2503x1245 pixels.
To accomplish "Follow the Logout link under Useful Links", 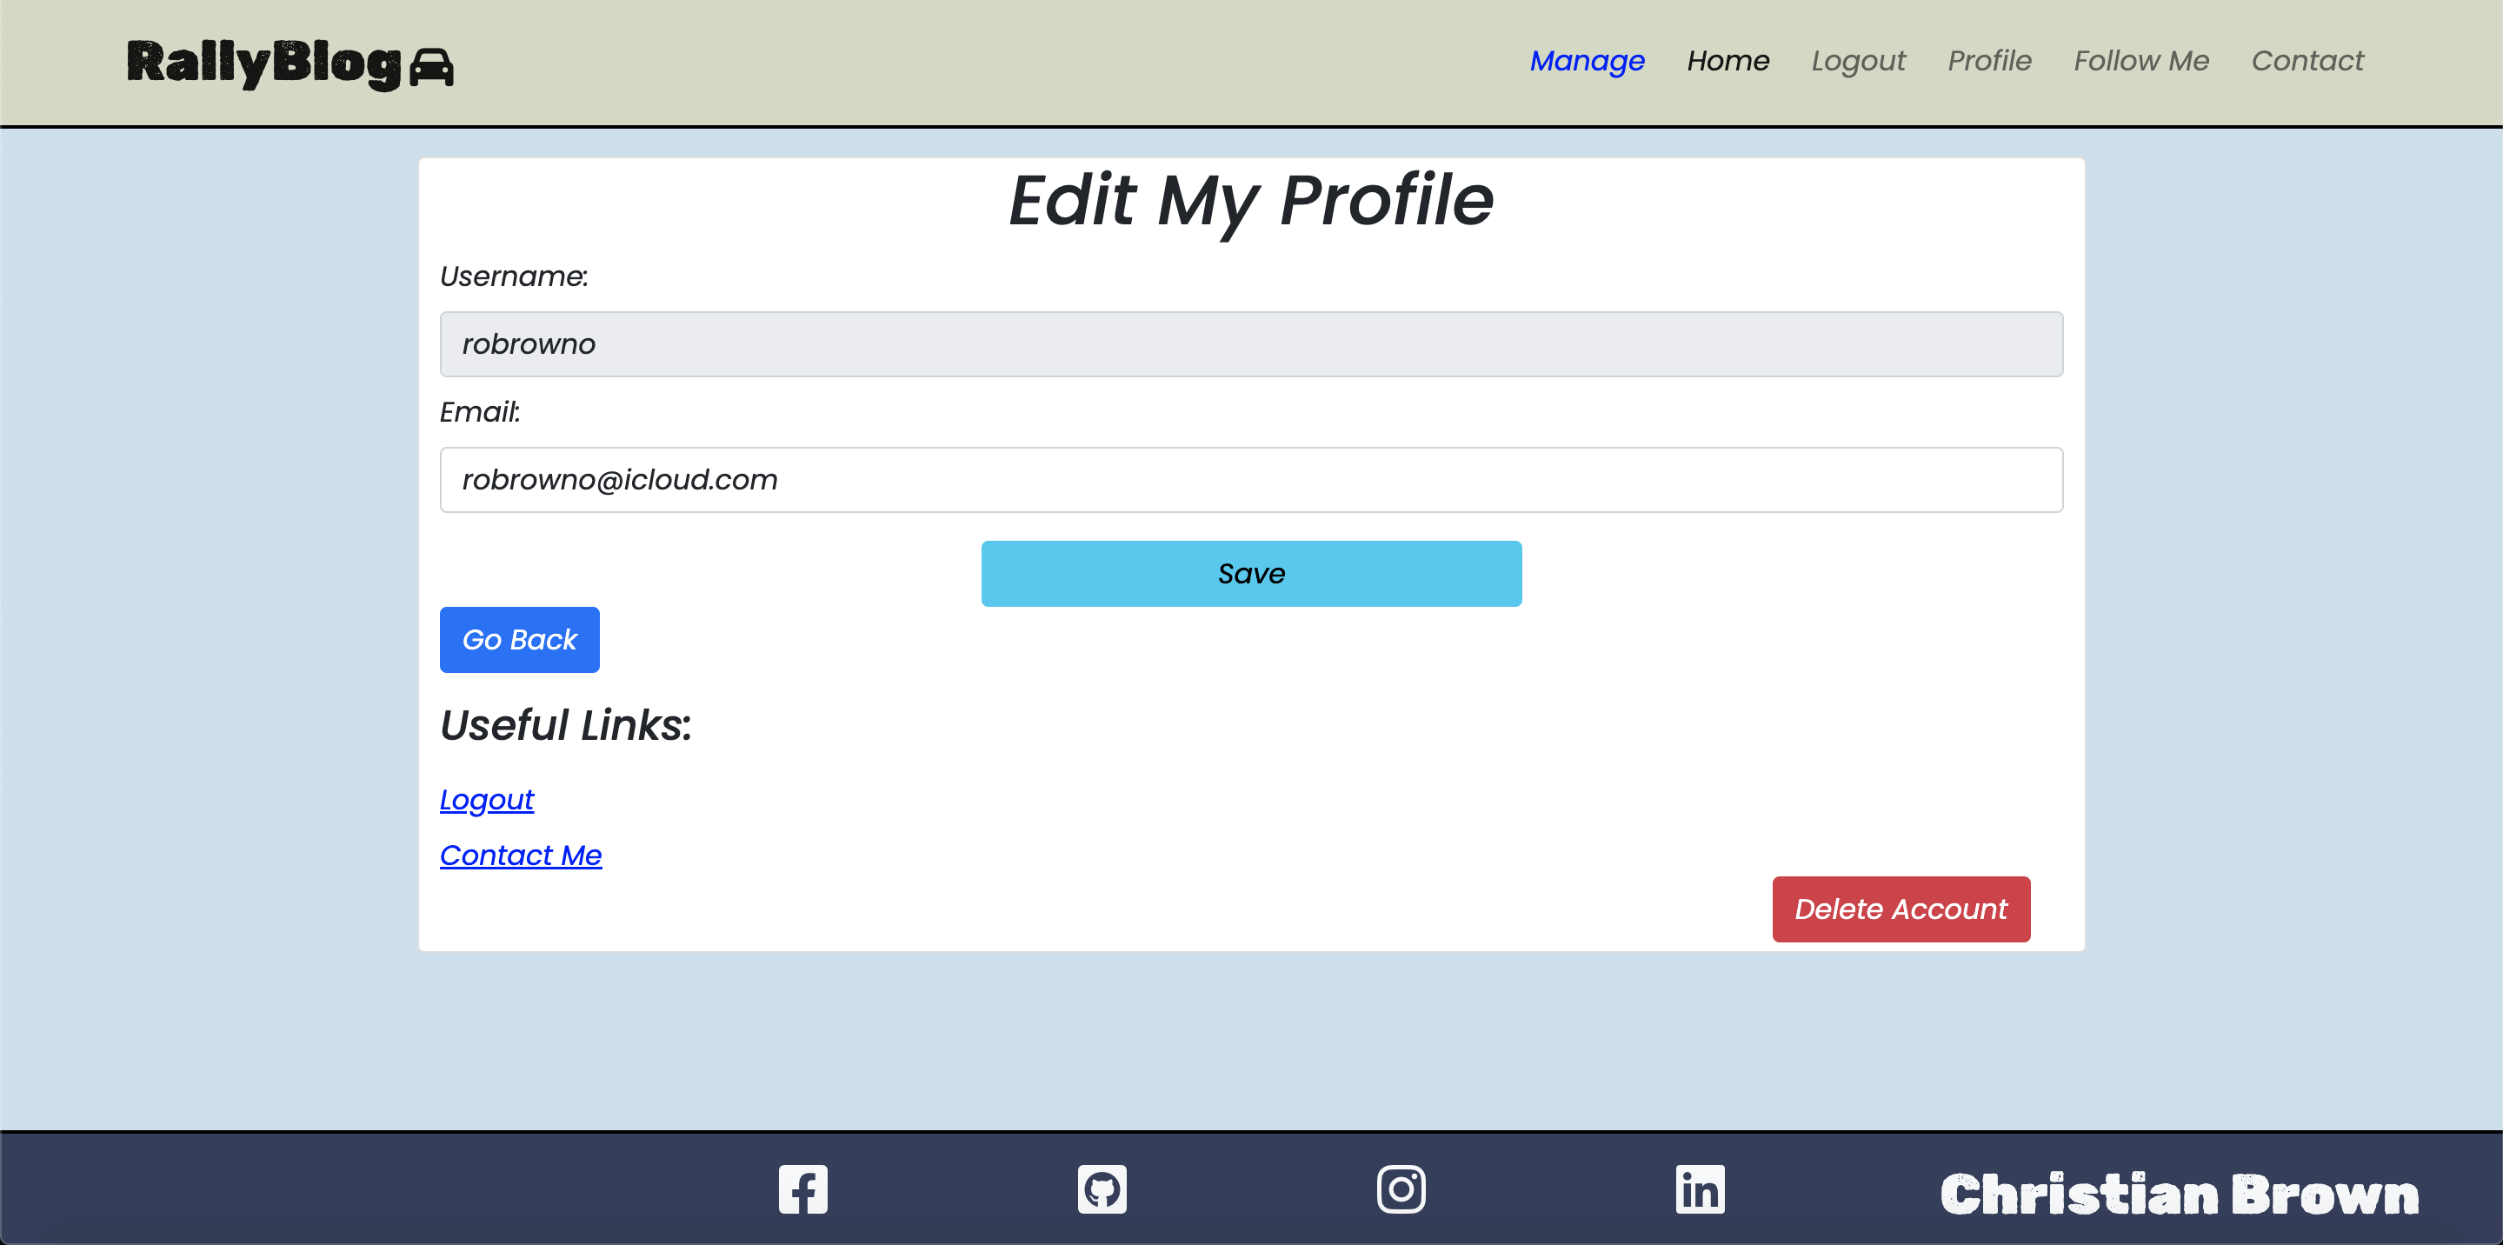I will click(487, 800).
